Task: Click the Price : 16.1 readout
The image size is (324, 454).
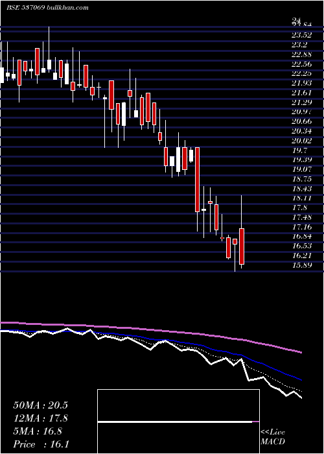Action: pos(41,444)
